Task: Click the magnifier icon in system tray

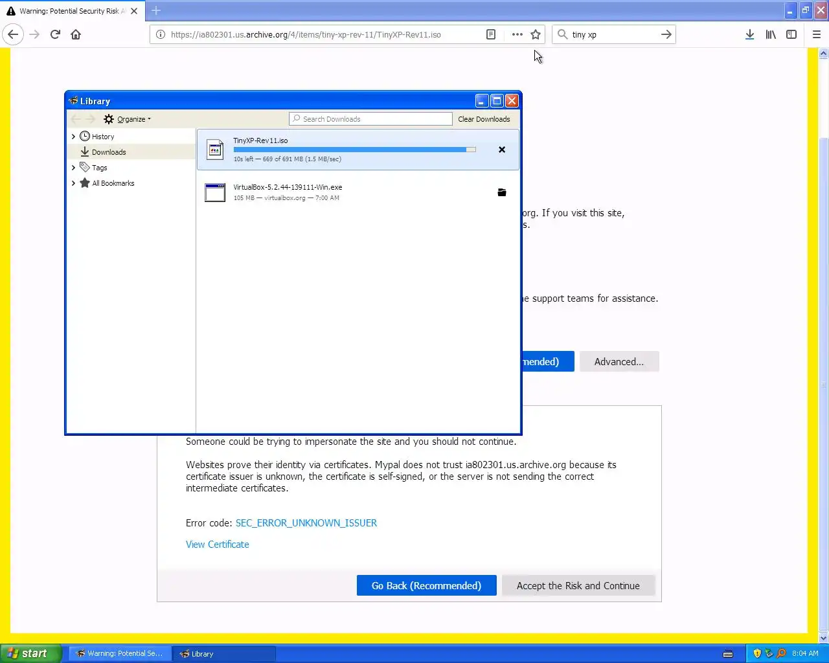Action: coord(781,653)
